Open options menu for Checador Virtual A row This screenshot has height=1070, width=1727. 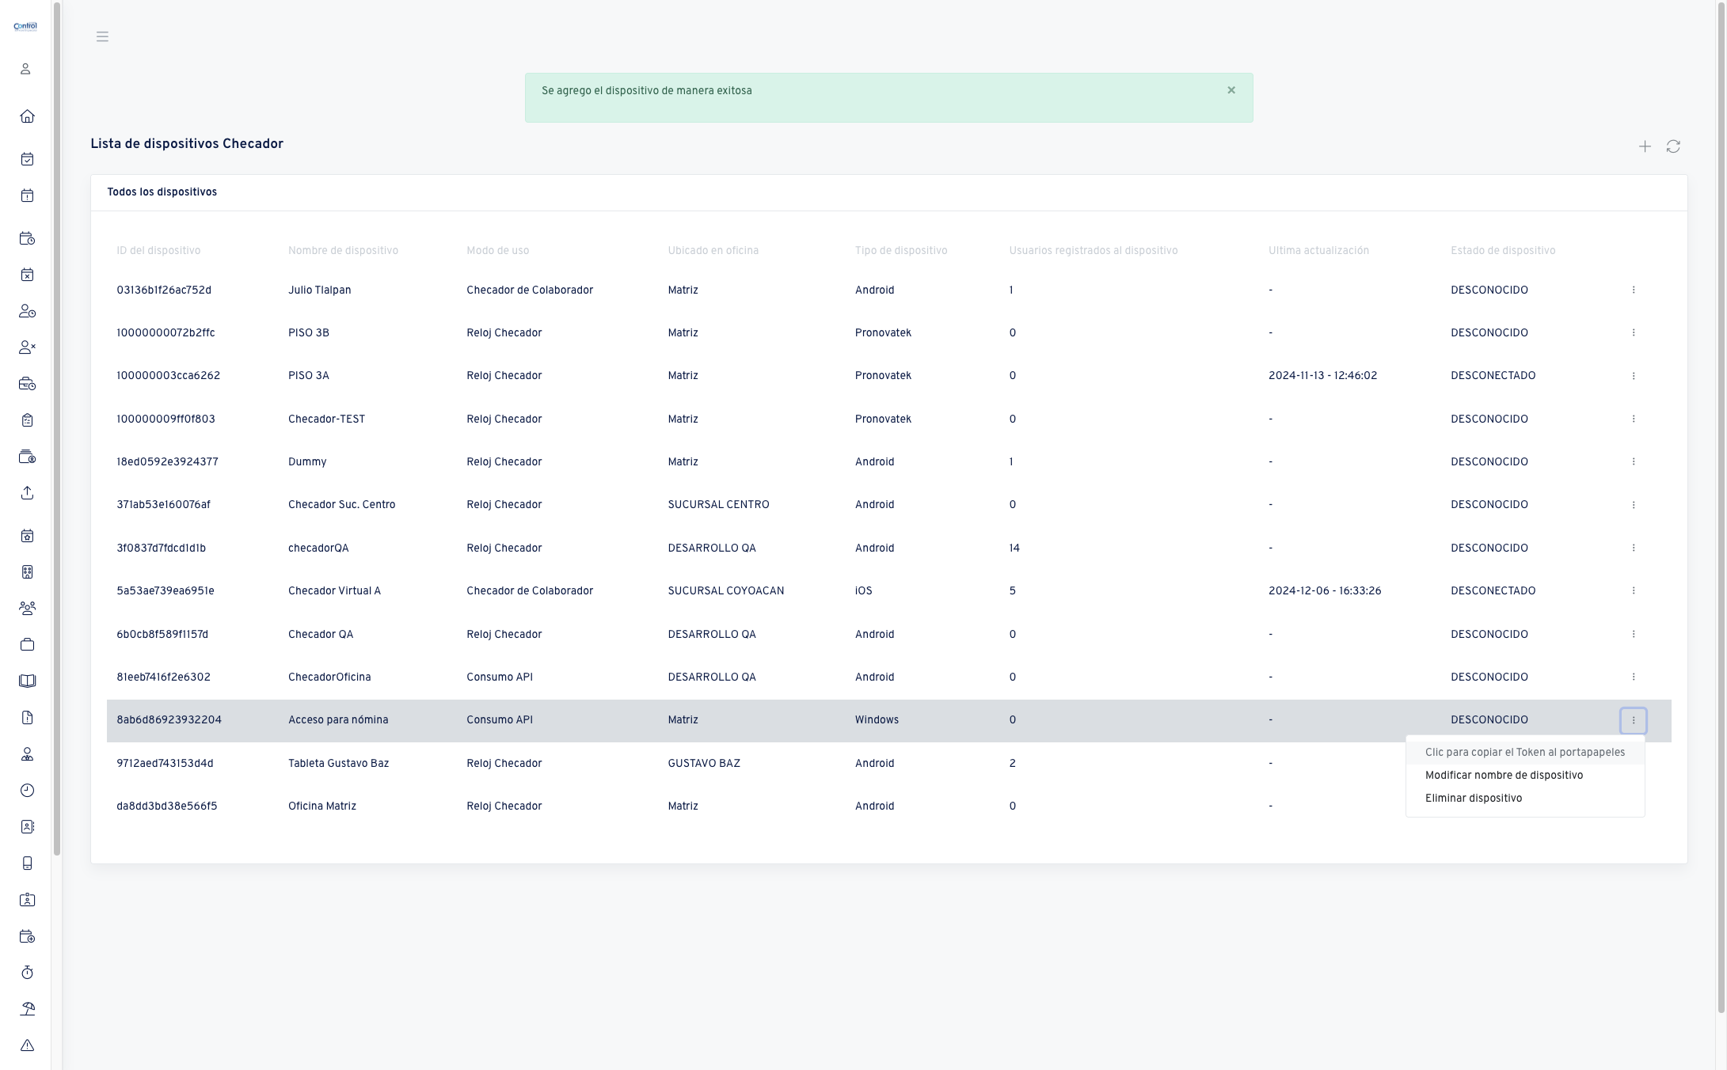point(1634,590)
